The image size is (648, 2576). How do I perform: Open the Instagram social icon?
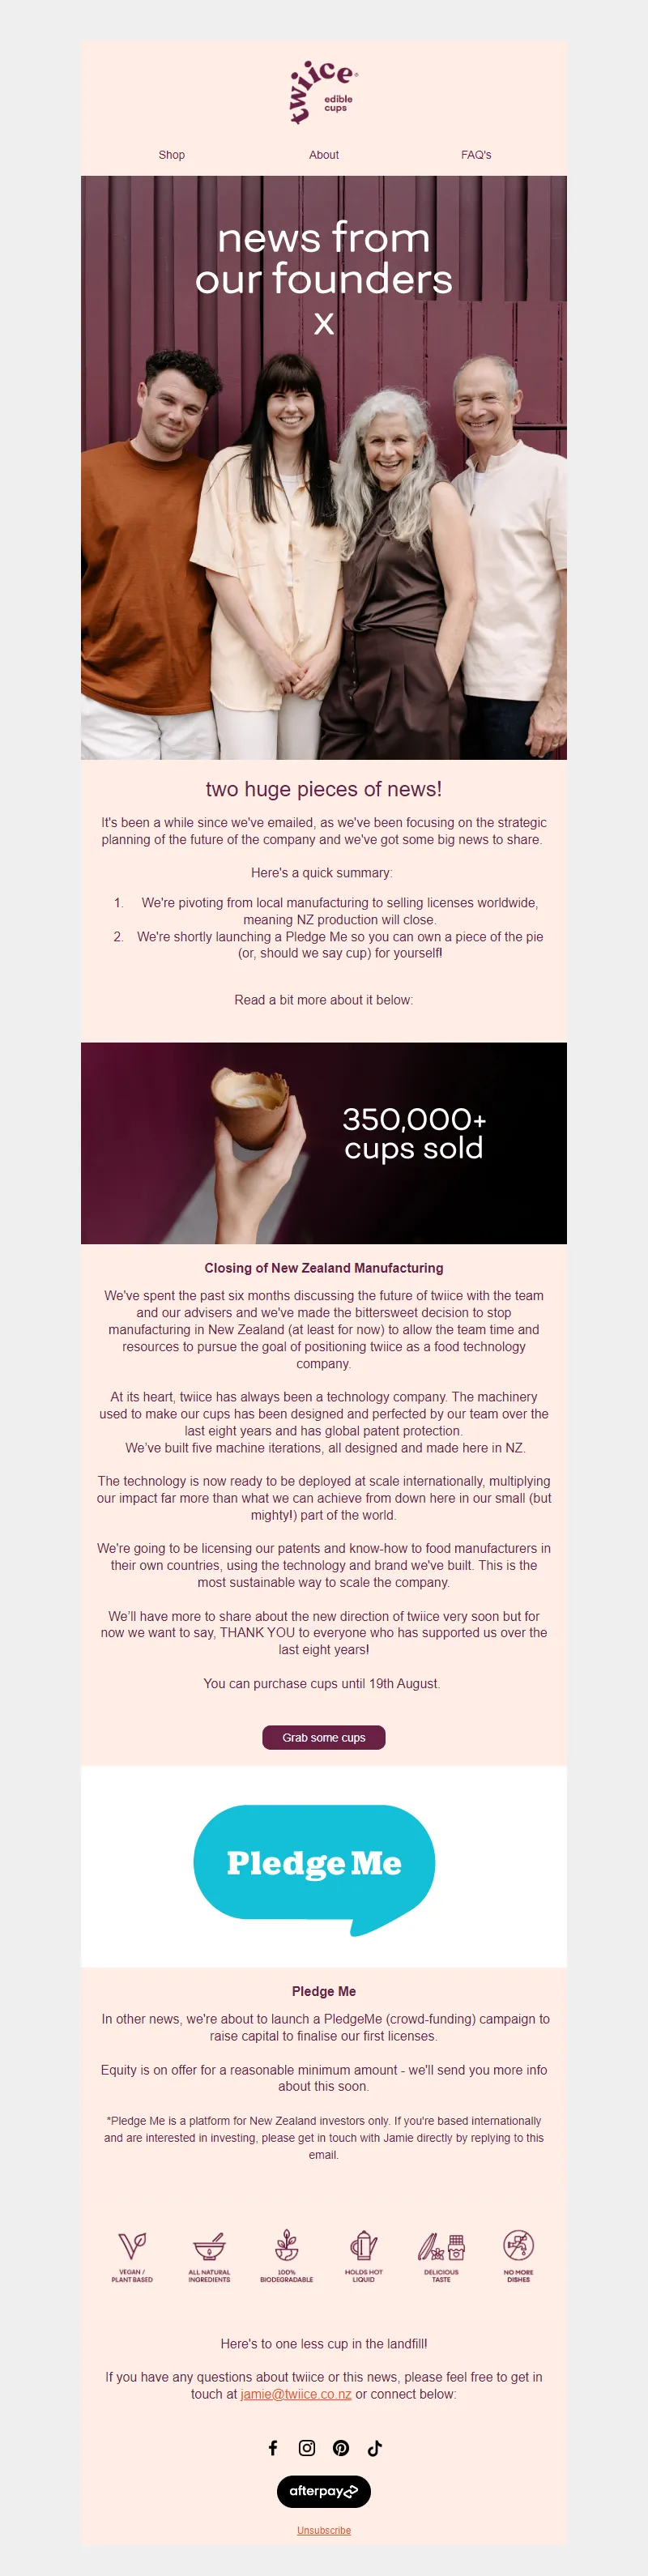tap(307, 2447)
